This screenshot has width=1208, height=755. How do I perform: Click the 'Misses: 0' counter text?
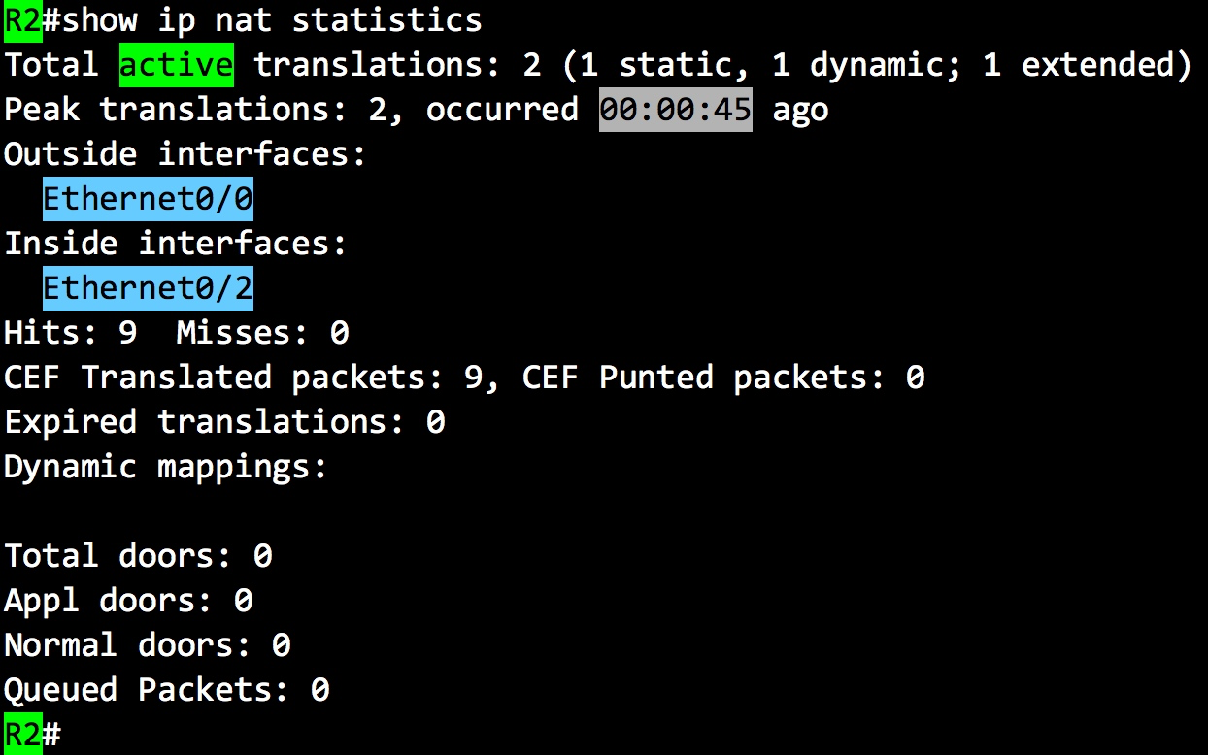[262, 333]
